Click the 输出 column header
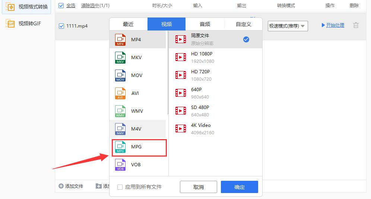371x199 pixels. 242,6
